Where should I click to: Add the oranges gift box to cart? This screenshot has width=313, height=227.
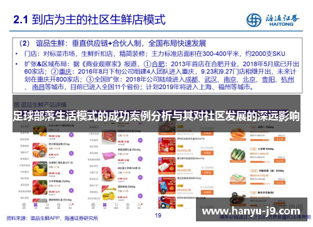[x=71, y=135]
